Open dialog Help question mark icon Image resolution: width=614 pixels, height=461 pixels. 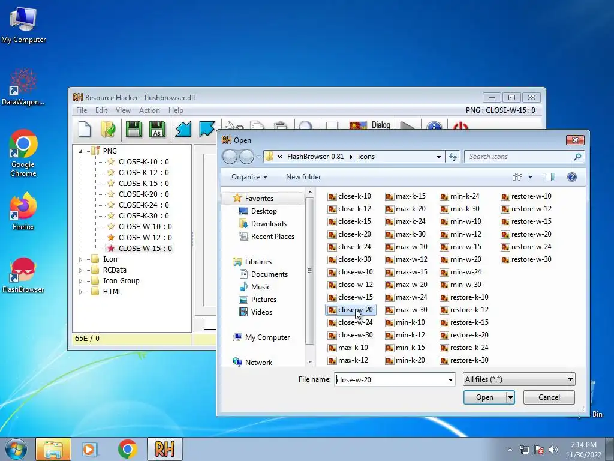[571, 177]
